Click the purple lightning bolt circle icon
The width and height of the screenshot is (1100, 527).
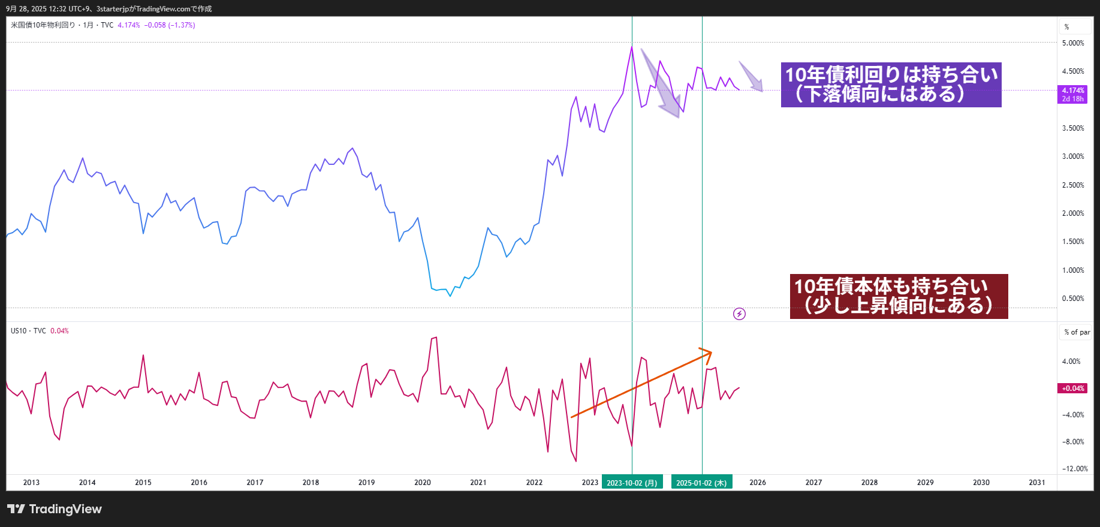[x=739, y=314]
